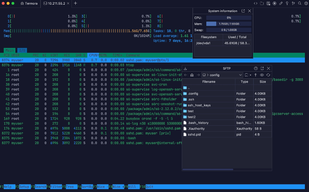This screenshot has width=309, height=192.
Task: Close the System information panel
Action: tap(250, 11)
